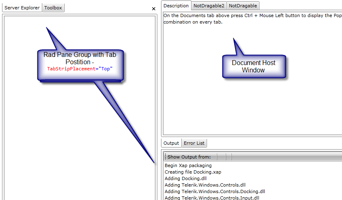Image resolution: width=342 pixels, height=200 pixels.
Task: Open the NotDragable document tab
Action: [x=243, y=6]
